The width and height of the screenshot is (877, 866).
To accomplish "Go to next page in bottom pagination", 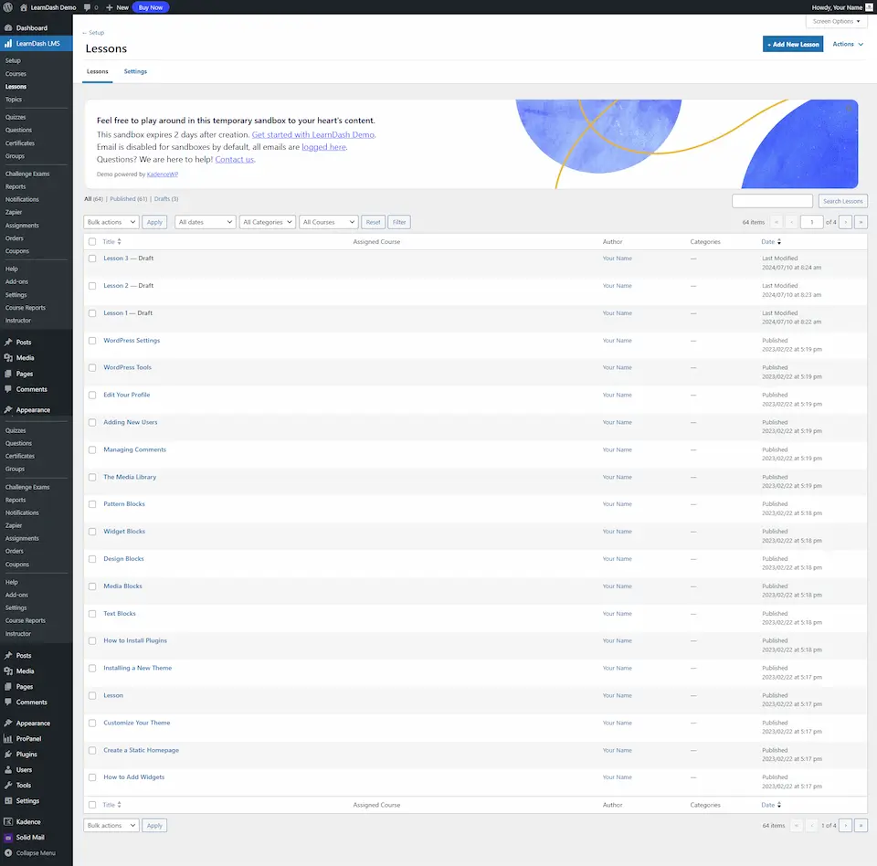I will [x=846, y=825].
